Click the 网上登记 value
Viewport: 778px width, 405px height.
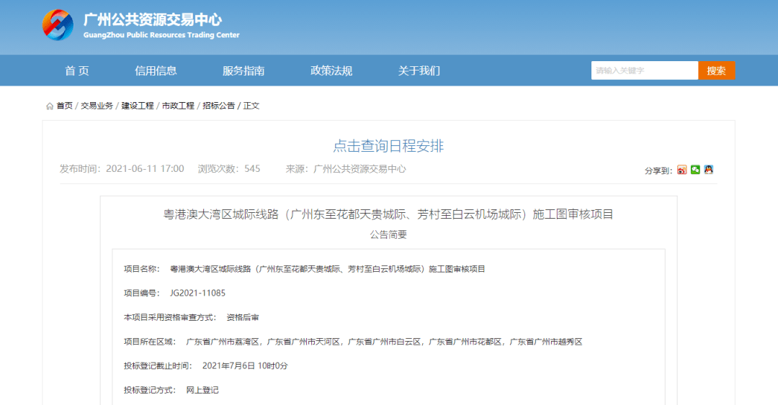click(x=202, y=390)
